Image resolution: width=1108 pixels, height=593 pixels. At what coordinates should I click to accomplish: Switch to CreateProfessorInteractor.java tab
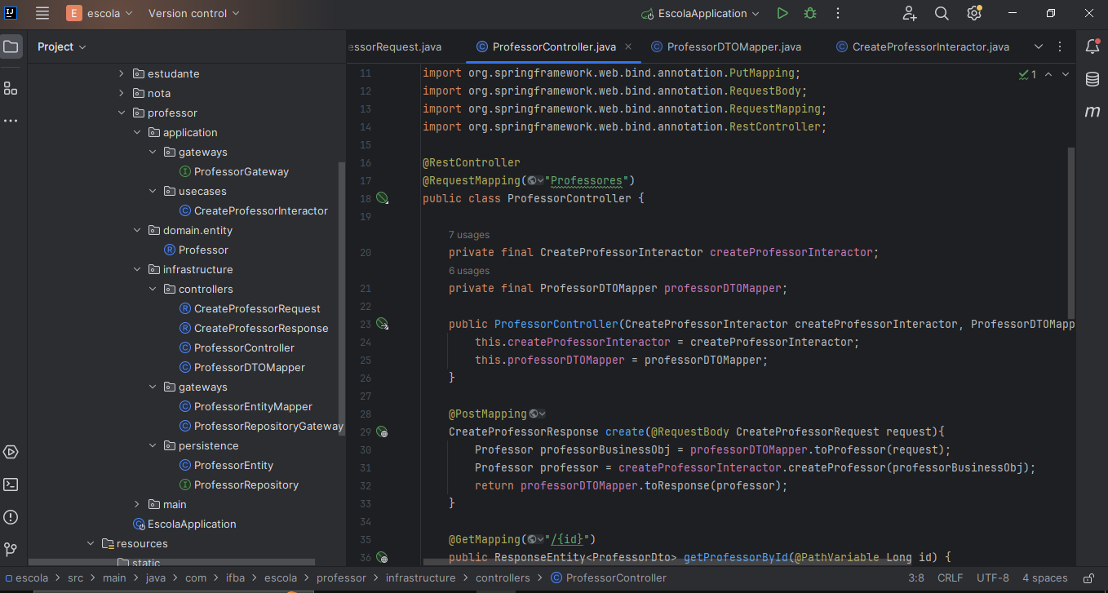pyautogui.click(x=930, y=47)
